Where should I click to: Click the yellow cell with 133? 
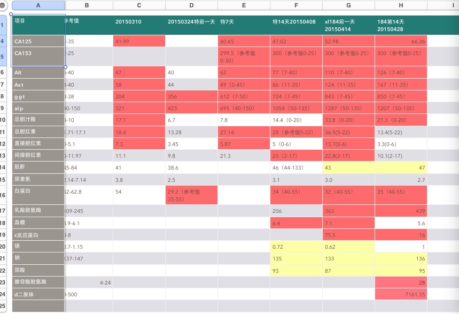pos(348,258)
